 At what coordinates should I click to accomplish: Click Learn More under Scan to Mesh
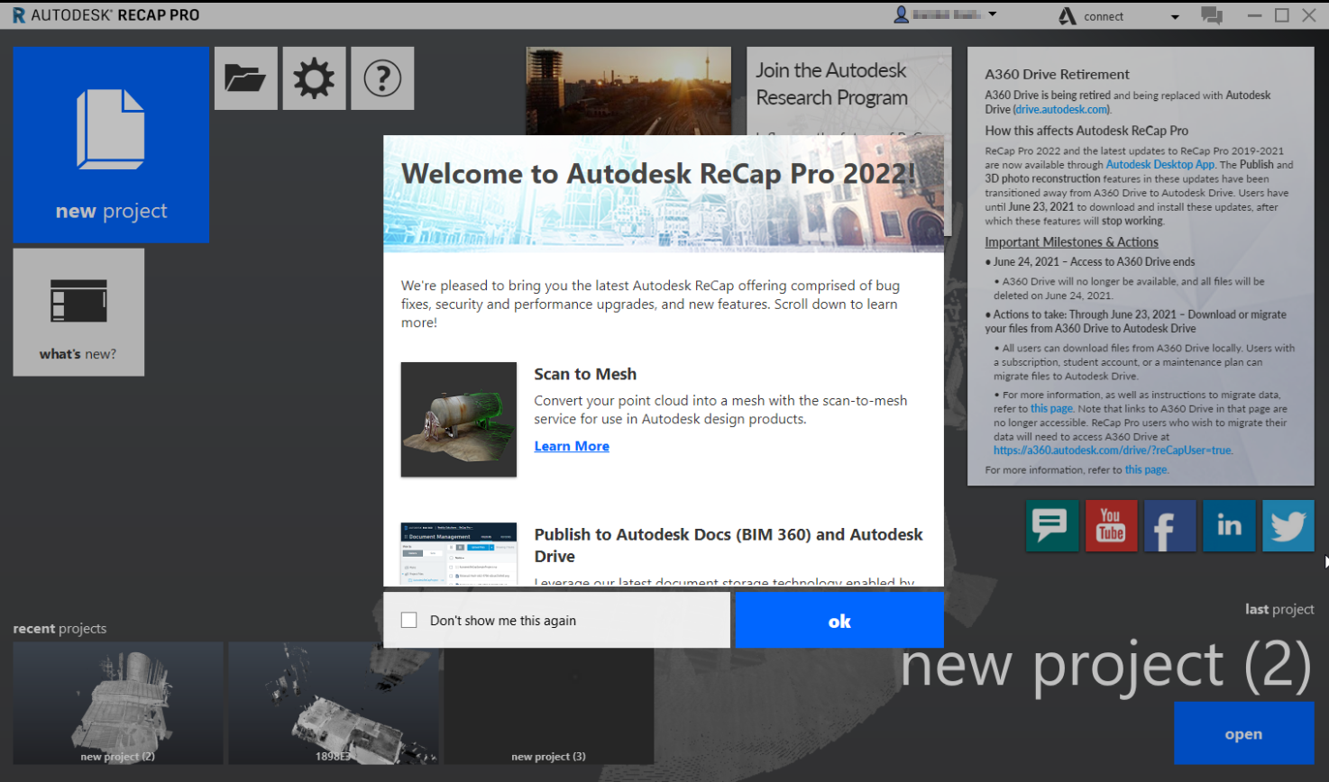(571, 445)
